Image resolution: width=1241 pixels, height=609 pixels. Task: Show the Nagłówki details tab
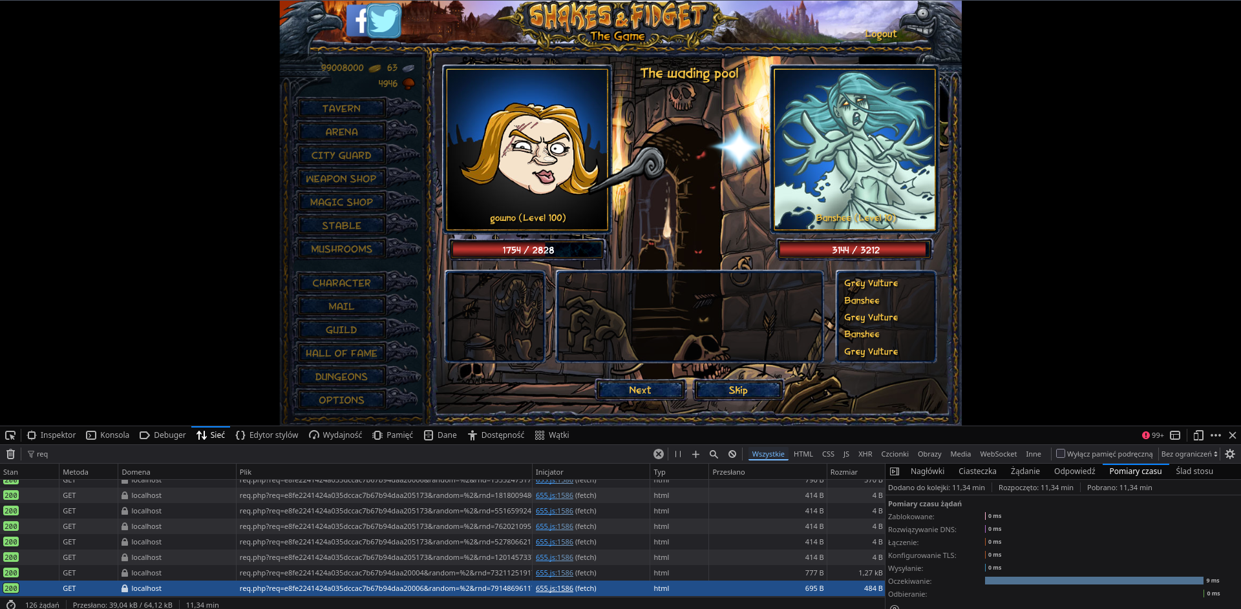pyautogui.click(x=927, y=471)
